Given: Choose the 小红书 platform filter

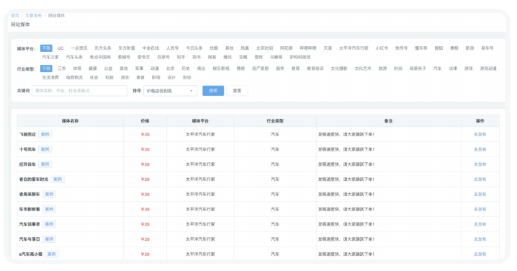Looking at the screenshot, I should [382, 48].
